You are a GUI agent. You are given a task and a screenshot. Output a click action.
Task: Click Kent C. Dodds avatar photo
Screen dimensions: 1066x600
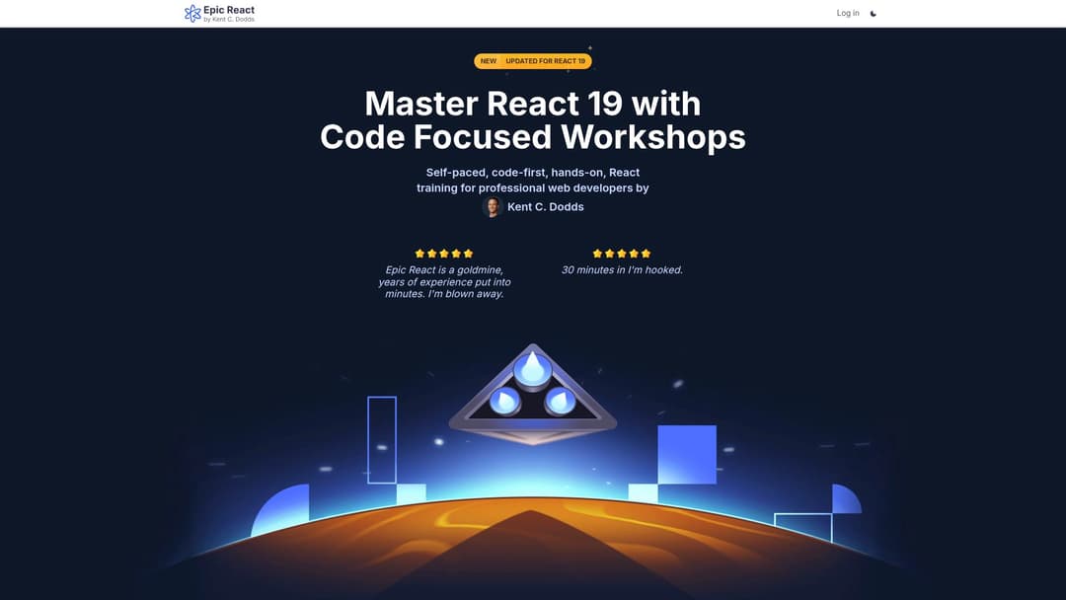[493, 206]
